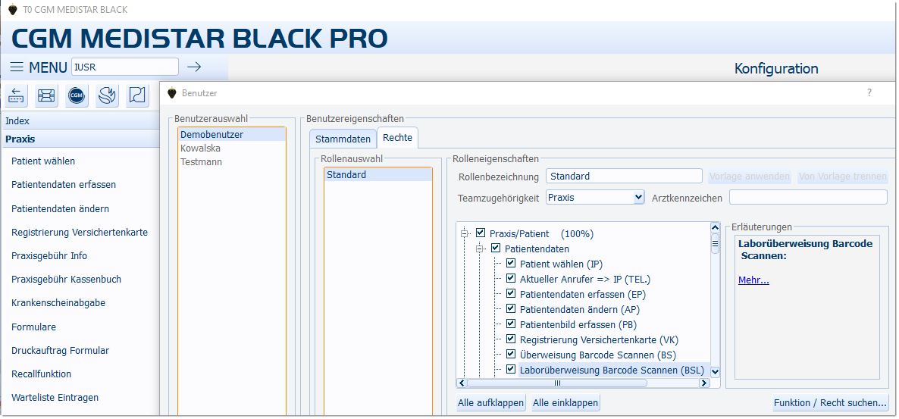Collapse the Praxis/Patient tree node
The height and width of the screenshot is (419, 899).
(x=465, y=233)
